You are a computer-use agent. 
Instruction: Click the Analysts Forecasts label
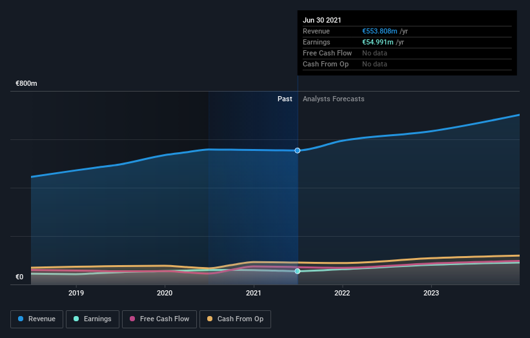coord(334,99)
